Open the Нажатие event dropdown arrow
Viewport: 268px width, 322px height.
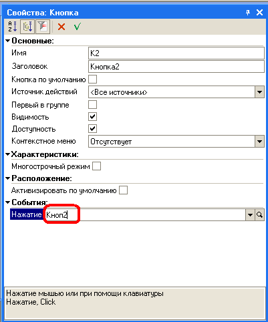(x=250, y=214)
